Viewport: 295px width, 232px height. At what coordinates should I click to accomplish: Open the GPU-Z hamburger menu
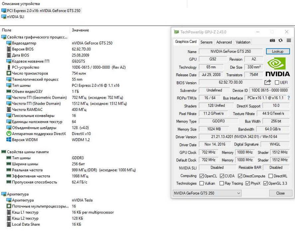[x=289, y=40]
